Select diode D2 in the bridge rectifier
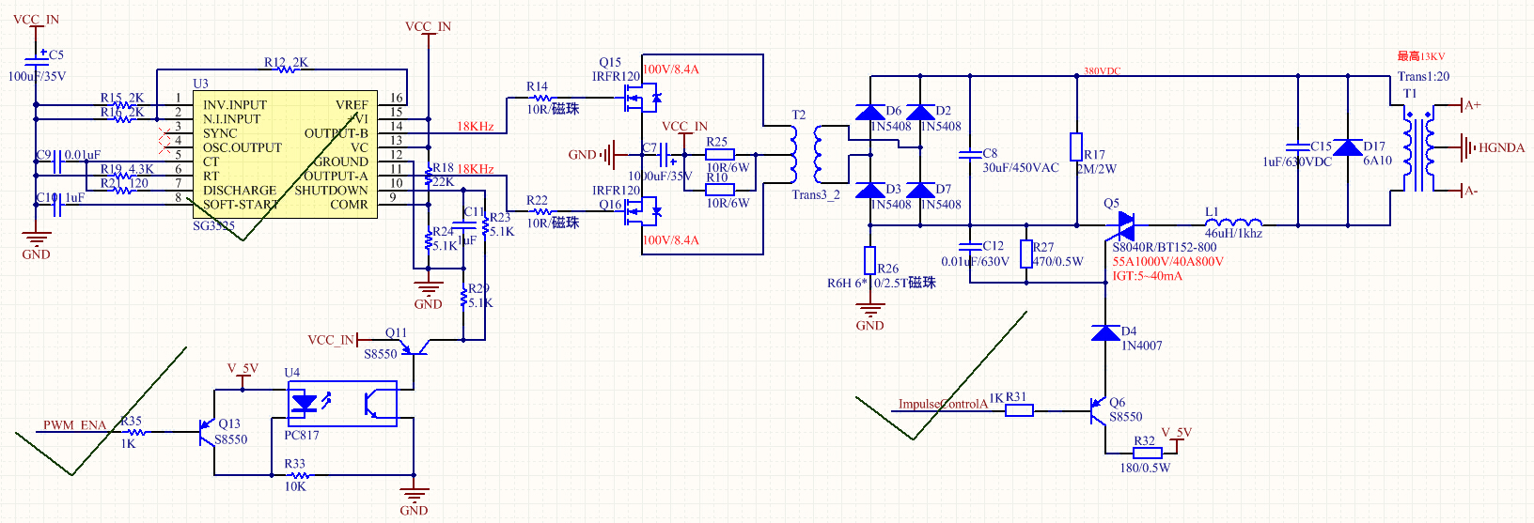The width and height of the screenshot is (1534, 523). 920,113
